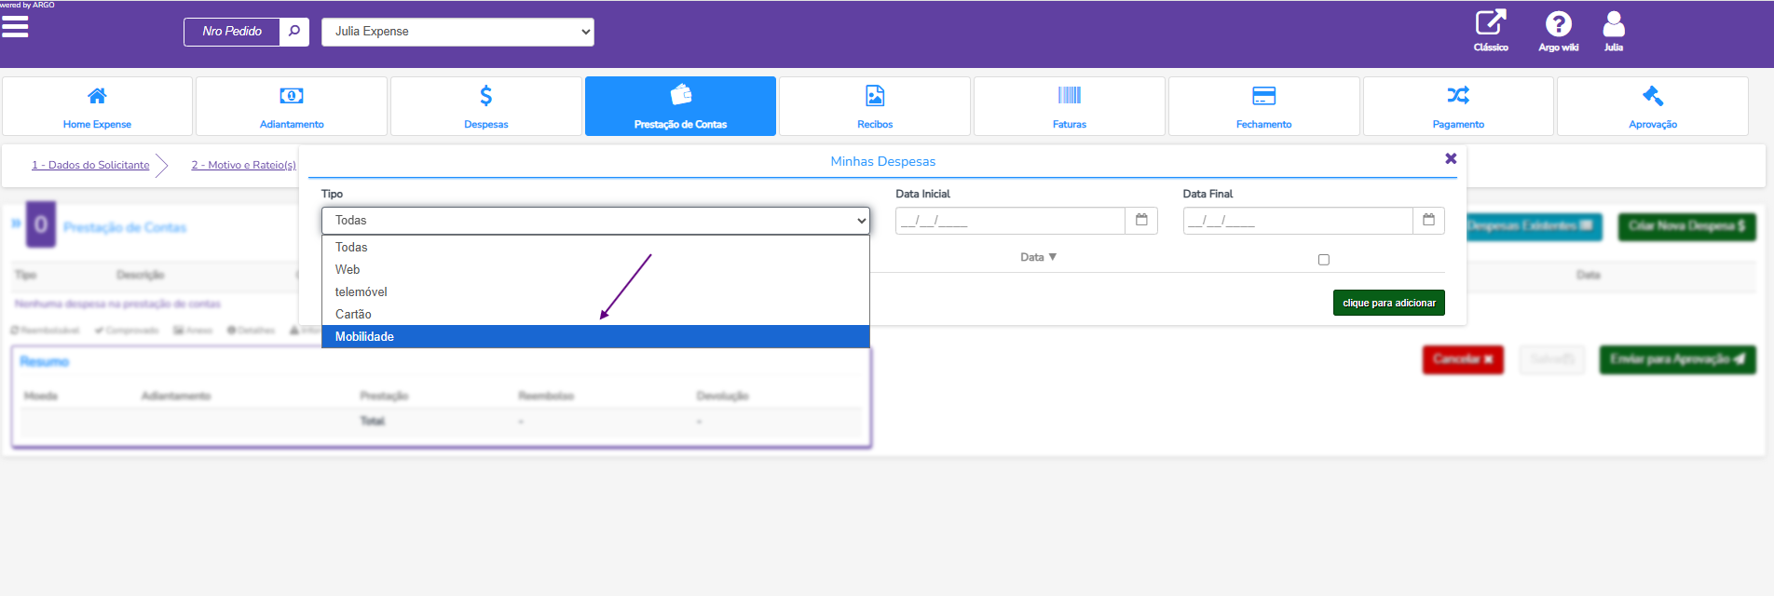Choose Cartão option in Tipo list
This screenshot has width=1774, height=596.
pyautogui.click(x=353, y=315)
